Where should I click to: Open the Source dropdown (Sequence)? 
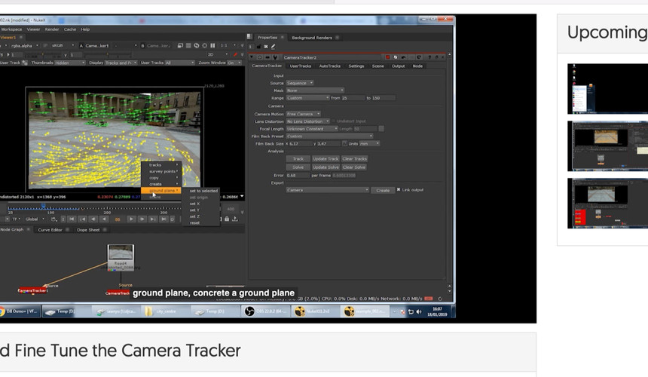click(x=300, y=83)
